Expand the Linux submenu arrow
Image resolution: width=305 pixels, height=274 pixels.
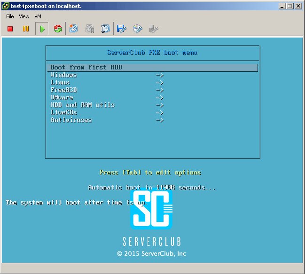(x=160, y=83)
